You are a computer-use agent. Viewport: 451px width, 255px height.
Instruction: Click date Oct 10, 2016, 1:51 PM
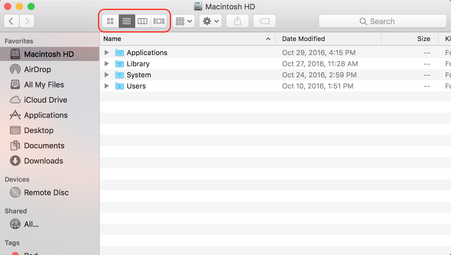pyautogui.click(x=318, y=86)
